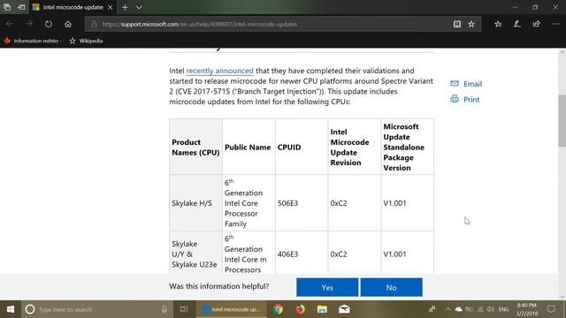Image resolution: width=566 pixels, height=318 pixels.
Task: Open the taskbar clock and calendar
Action: point(527,309)
